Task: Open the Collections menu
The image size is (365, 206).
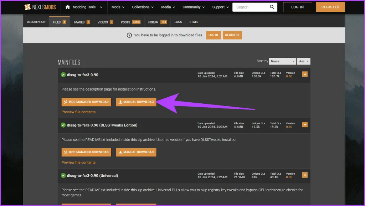Action: coord(143,7)
